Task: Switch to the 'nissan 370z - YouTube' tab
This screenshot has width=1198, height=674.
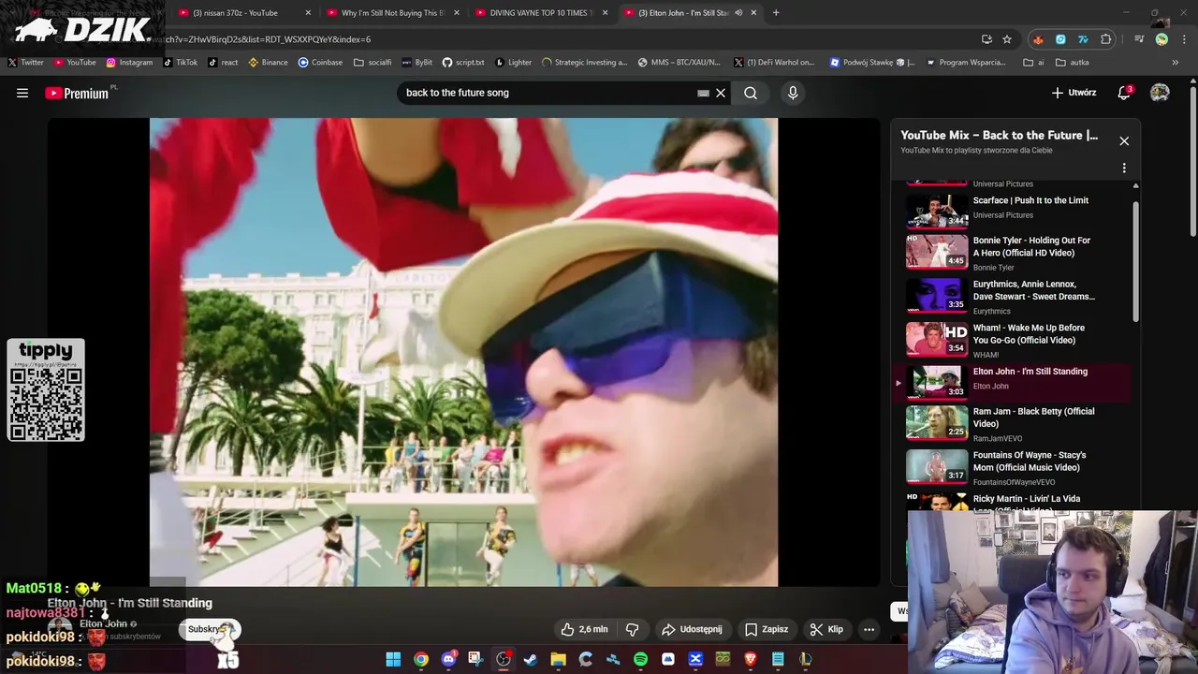Action: coord(245,13)
